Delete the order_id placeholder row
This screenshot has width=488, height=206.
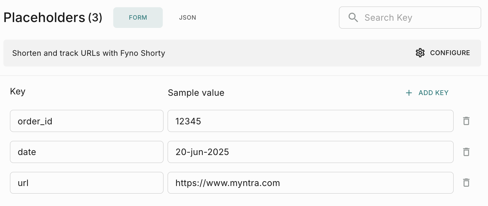pos(466,121)
